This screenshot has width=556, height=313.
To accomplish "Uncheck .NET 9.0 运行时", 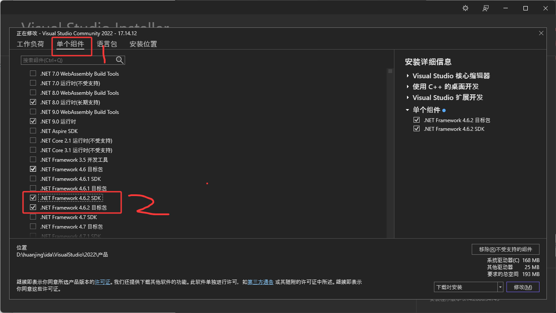I will (x=33, y=121).
